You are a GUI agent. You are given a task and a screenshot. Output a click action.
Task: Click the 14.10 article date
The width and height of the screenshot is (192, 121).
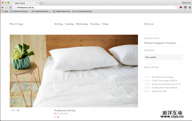147,77
